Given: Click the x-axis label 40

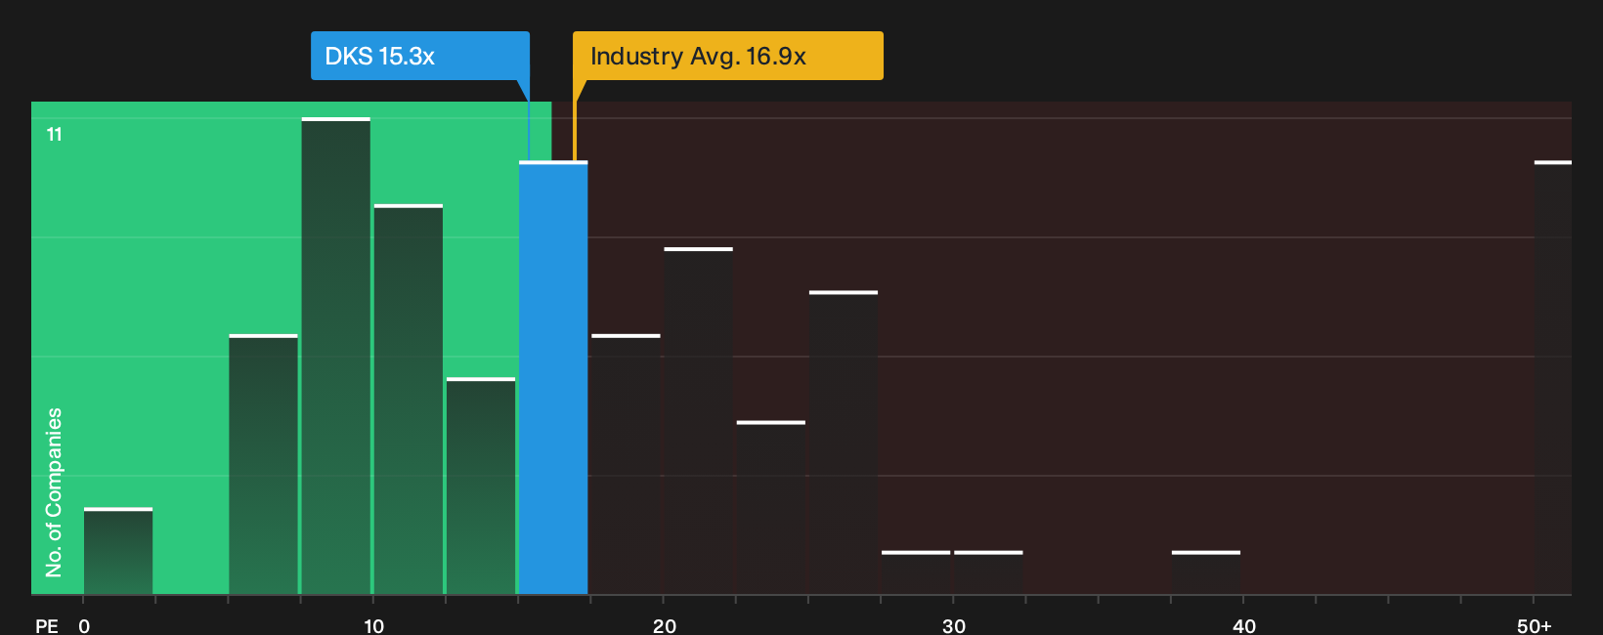Looking at the screenshot, I should (x=1244, y=625).
